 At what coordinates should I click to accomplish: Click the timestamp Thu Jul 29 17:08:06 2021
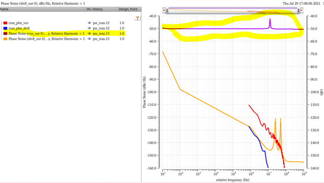[302, 4]
